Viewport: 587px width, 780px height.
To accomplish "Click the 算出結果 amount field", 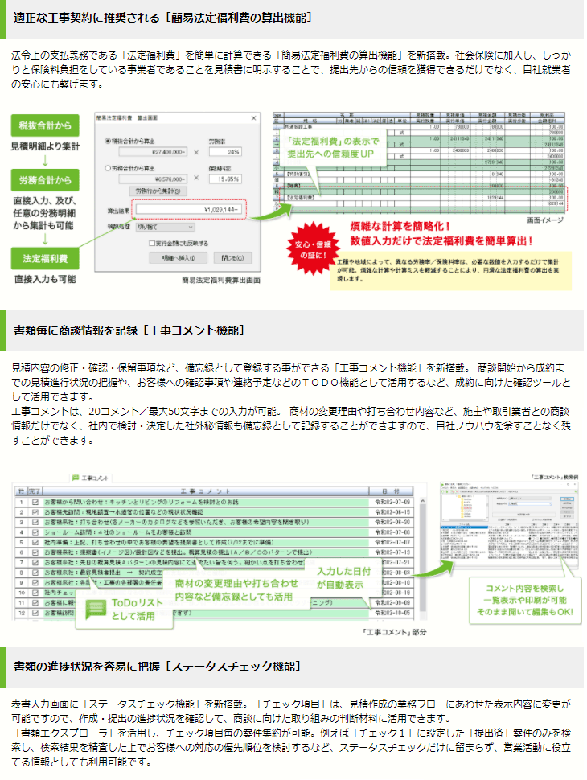I will pyautogui.click(x=188, y=211).
